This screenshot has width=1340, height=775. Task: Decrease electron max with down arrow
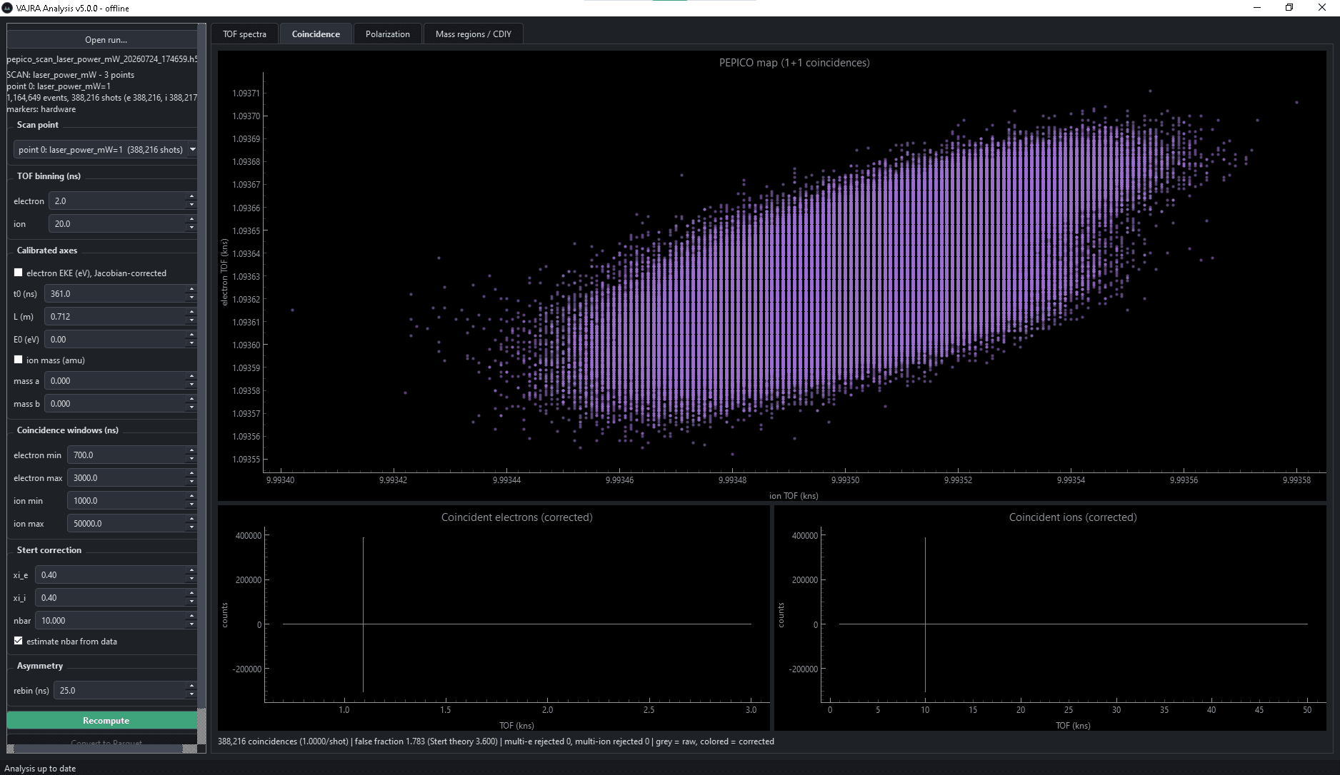pyautogui.click(x=191, y=482)
